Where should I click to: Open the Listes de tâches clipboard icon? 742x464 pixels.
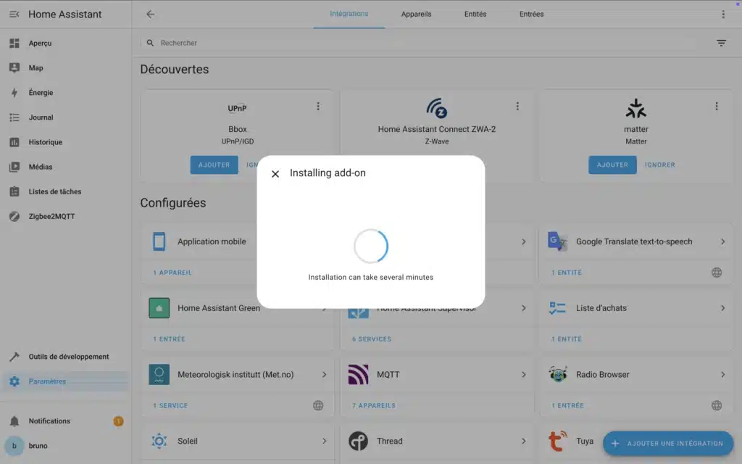(x=14, y=191)
